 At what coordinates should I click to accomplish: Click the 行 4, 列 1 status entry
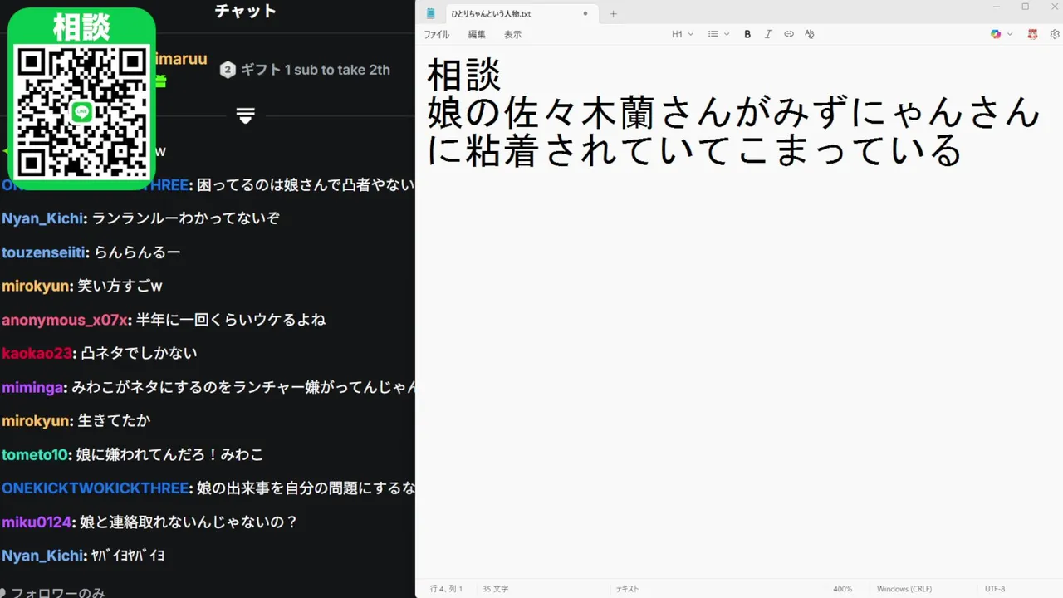(x=446, y=589)
